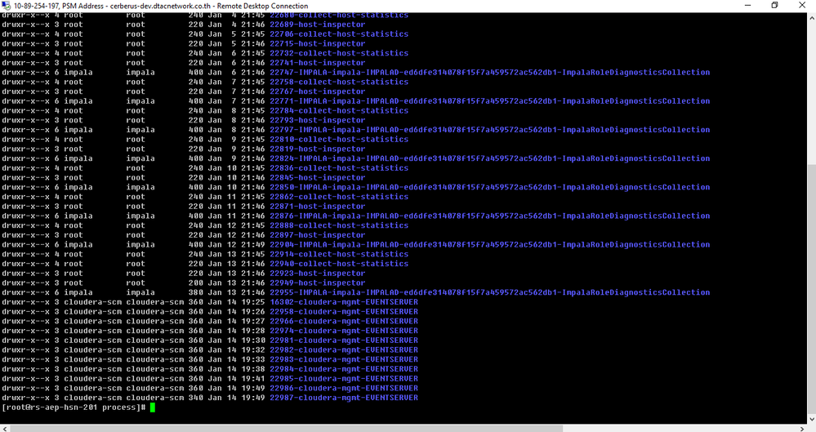Select 22758-collect-host-statistics directory
Viewport: 816px width, 432px height.
(x=339, y=82)
